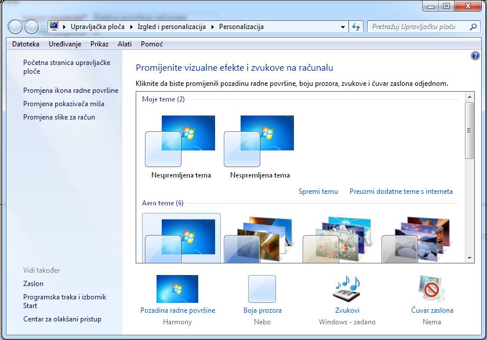Click the blue help question mark icon

[x=475, y=56]
